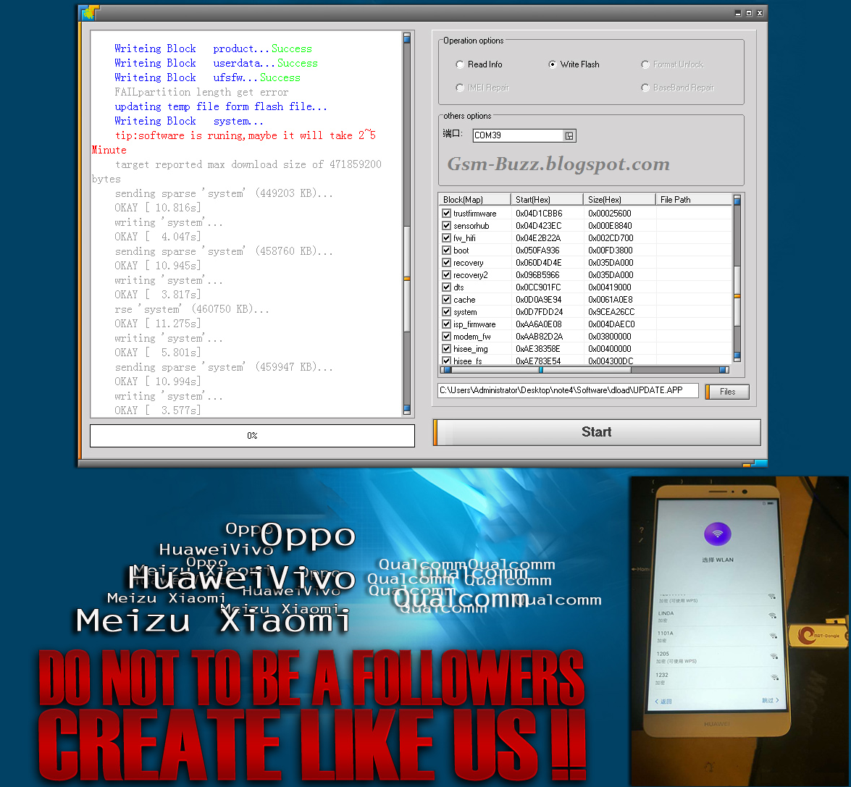Click scroll-down arrow of partition table
This screenshot has width=851, height=787.
737,356
